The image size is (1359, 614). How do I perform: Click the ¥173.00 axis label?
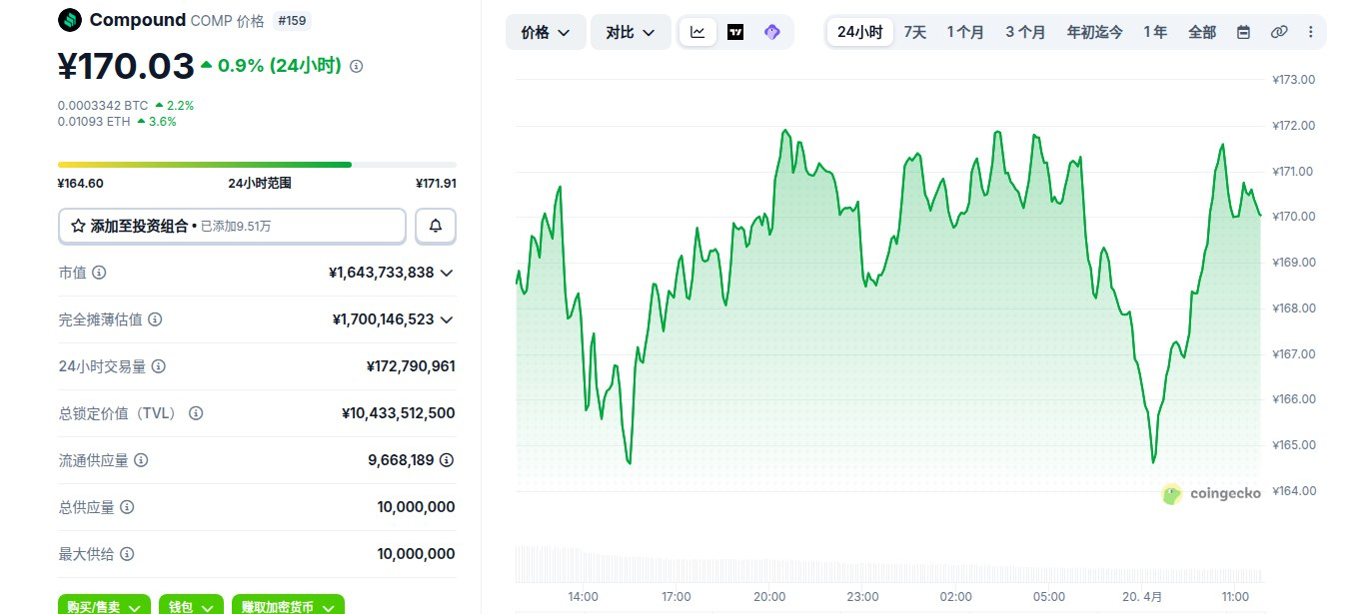coord(1293,80)
